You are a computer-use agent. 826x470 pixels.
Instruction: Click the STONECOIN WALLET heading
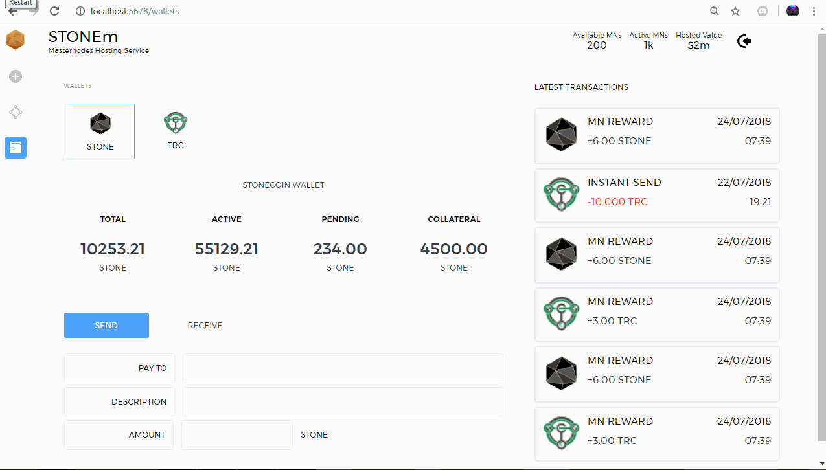(x=283, y=185)
